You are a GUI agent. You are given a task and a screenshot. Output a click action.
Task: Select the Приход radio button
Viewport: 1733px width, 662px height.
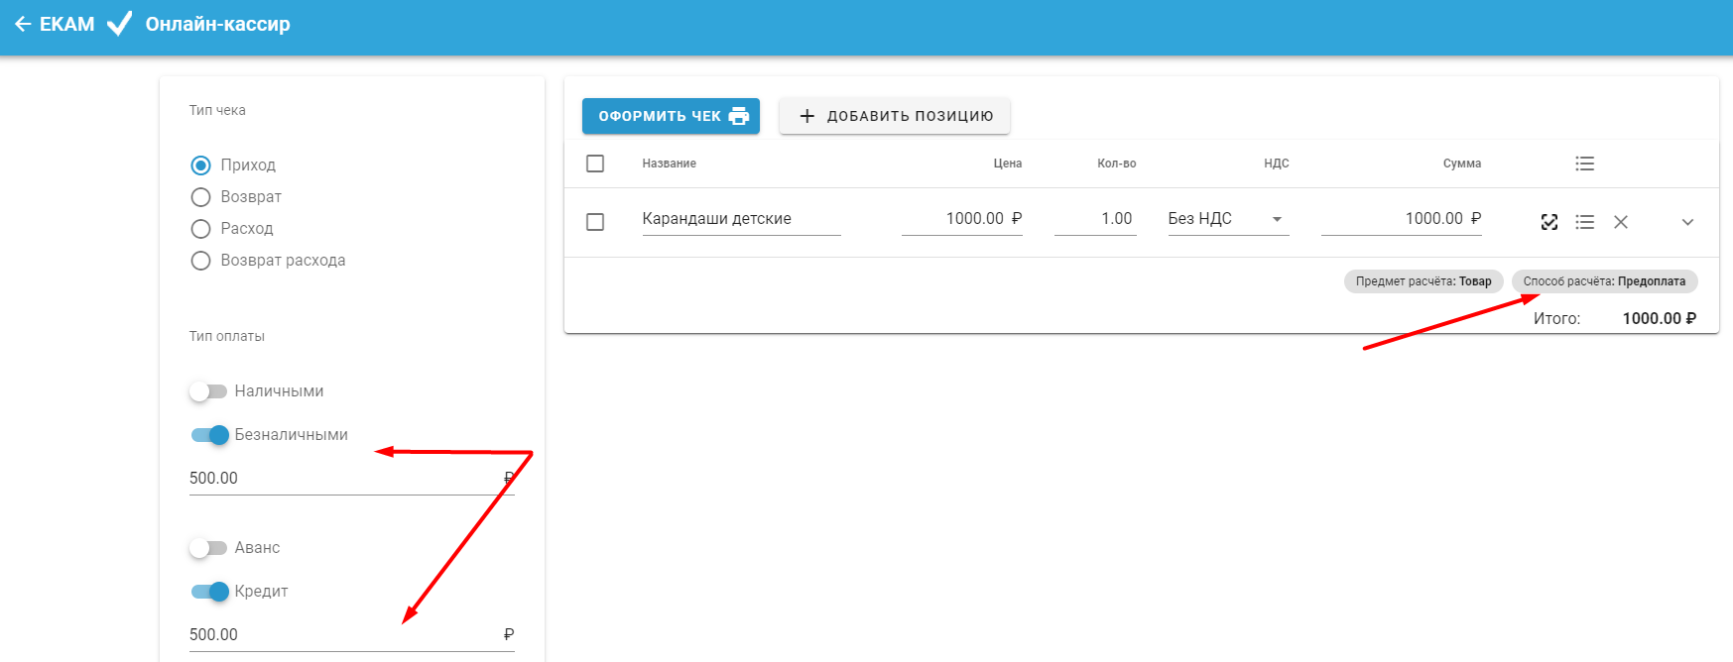pyautogui.click(x=200, y=165)
